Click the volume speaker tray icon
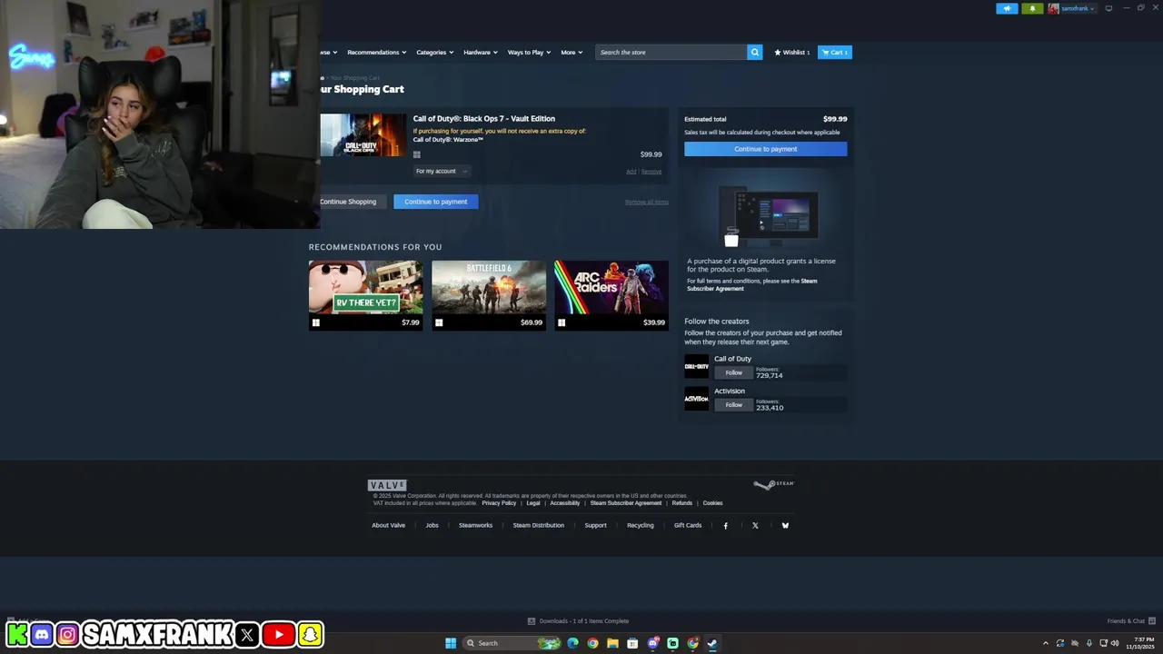The image size is (1163, 654). click(1115, 643)
